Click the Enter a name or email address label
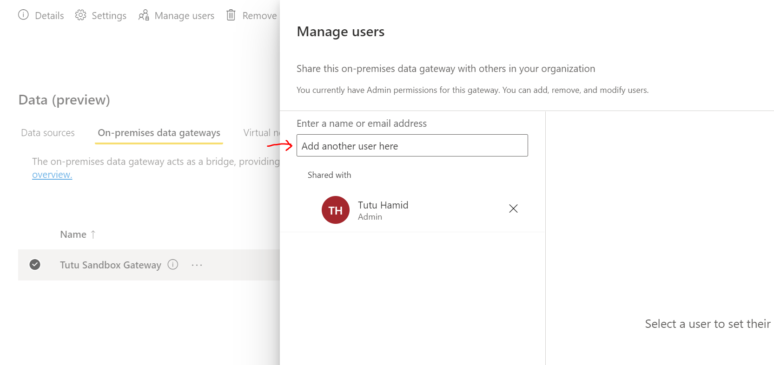The height and width of the screenshot is (365, 774). 362,124
